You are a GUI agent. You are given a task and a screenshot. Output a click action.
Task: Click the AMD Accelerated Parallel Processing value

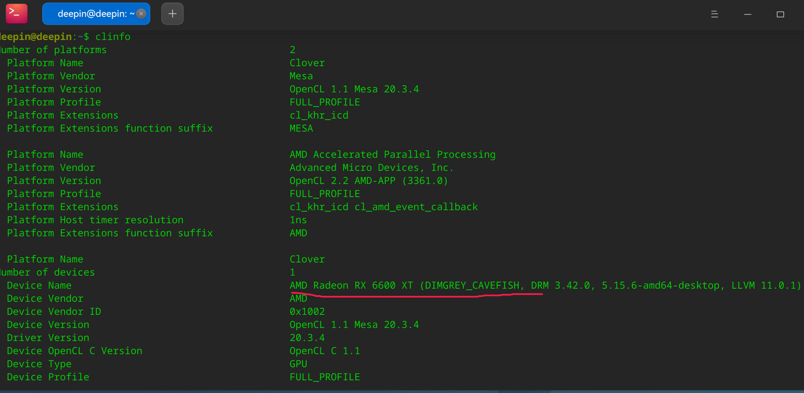click(392, 154)
